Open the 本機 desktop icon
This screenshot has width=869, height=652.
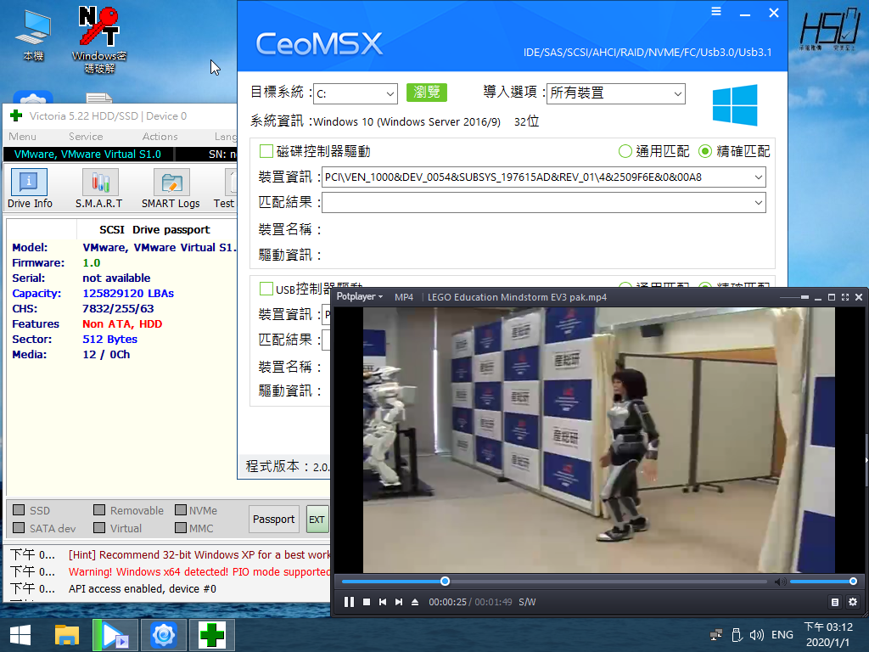33,36
